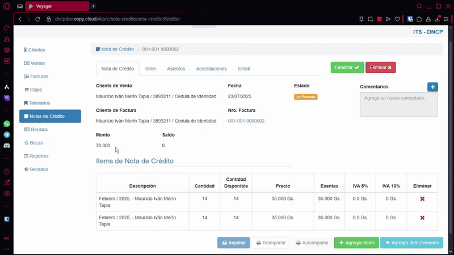Click the Fecha value 23/07/2025
The image size is (454, 255).
[239, 96]
